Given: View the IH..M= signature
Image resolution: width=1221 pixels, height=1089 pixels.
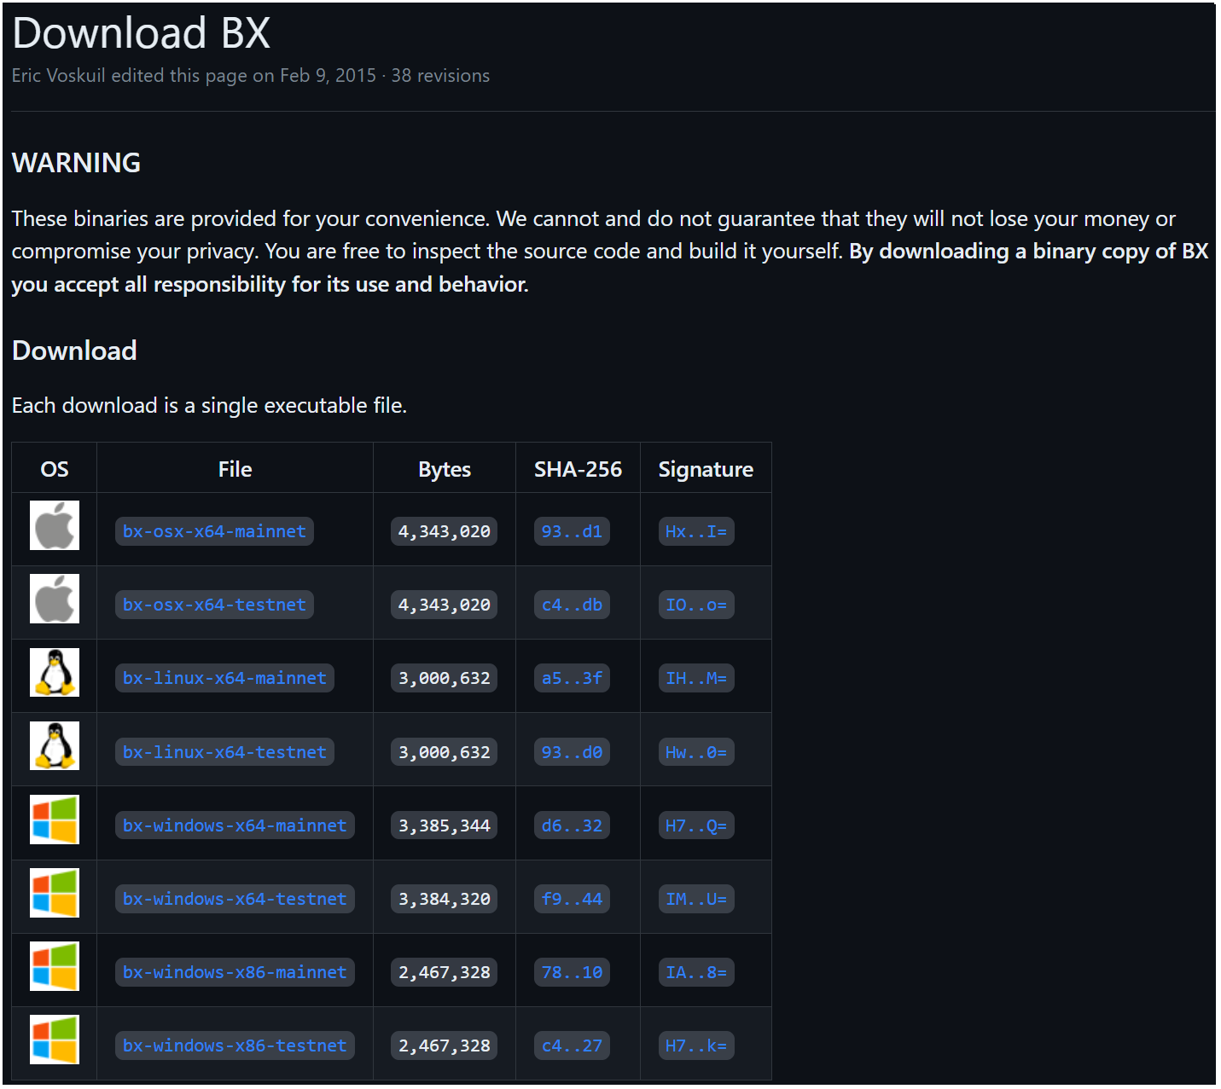Looking at the screenshot, I should 696,678.
